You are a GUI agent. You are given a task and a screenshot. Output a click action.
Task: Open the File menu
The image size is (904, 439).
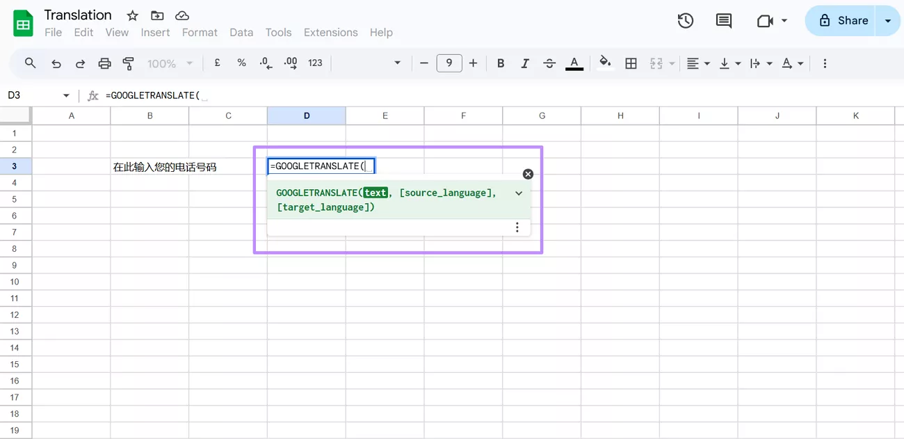(x=53, y=33)
